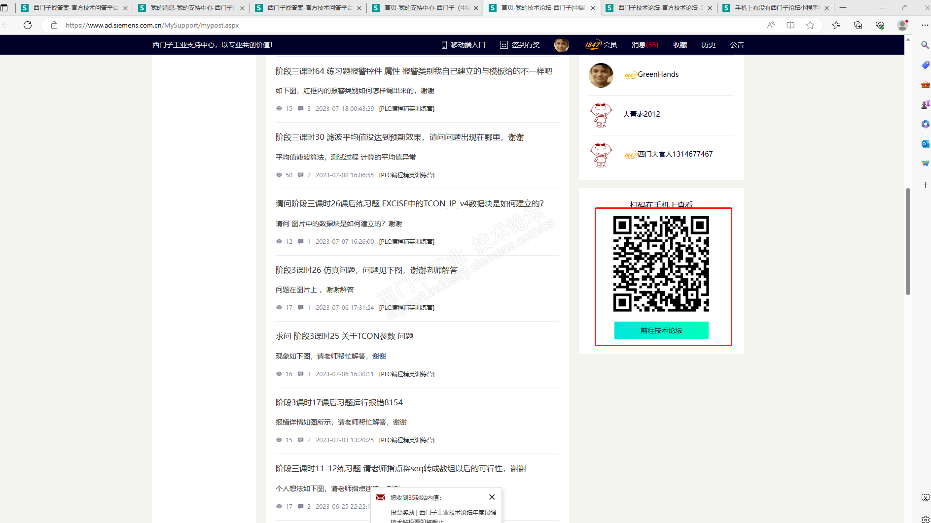Open post 阶段三课时64 练习题报警控件
The width and height of the screenshot is (931, 523).
414,71
